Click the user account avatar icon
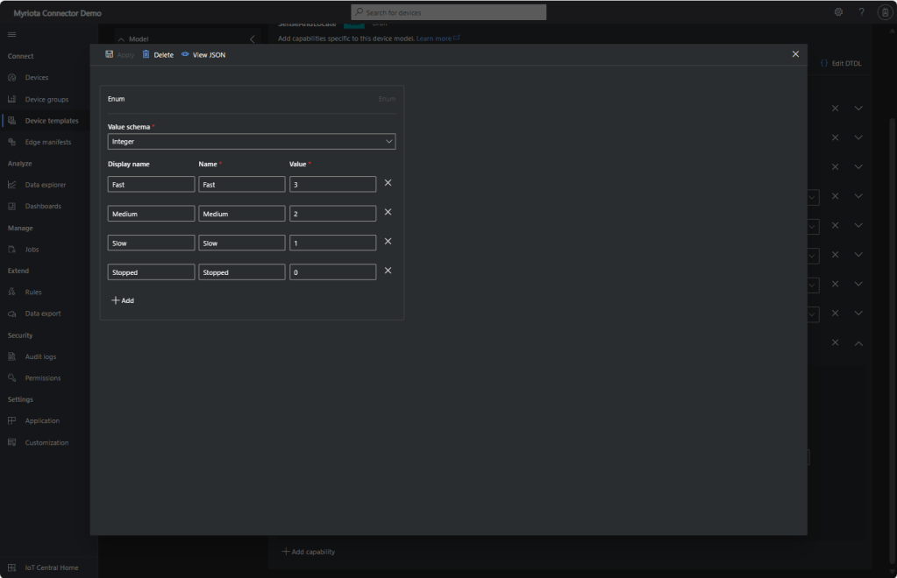897x578 pixels. tap(884, 12)
